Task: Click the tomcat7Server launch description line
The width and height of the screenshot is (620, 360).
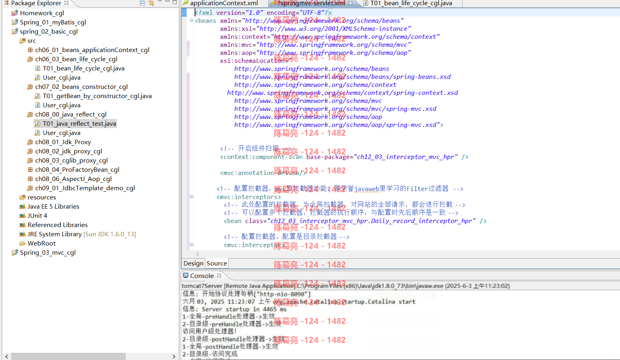Action: [346, 286]
